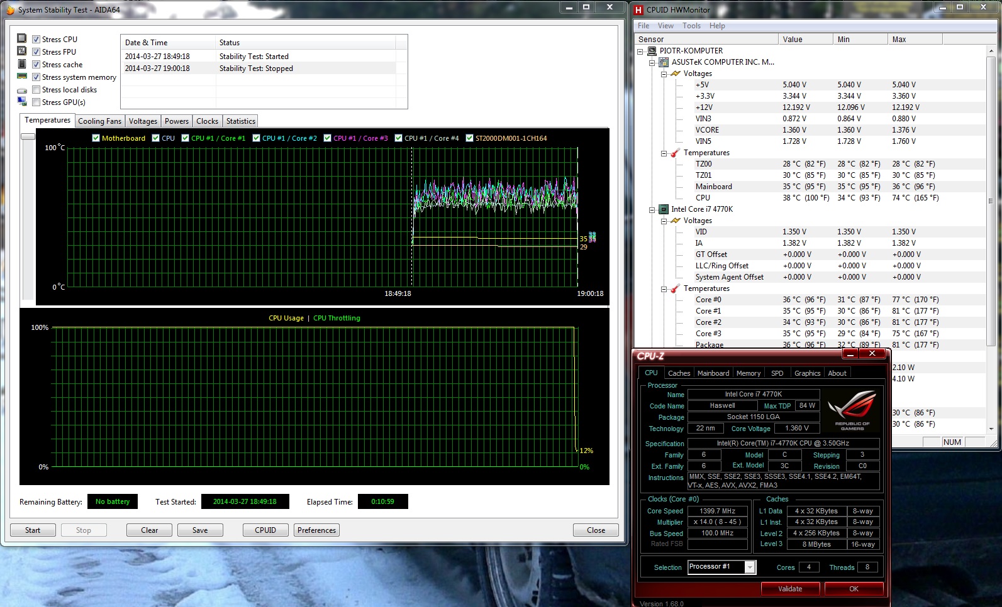Open the Processor #1 selection dropdown
This screenshot has height=607, width=1002.
tap(750, 567)
